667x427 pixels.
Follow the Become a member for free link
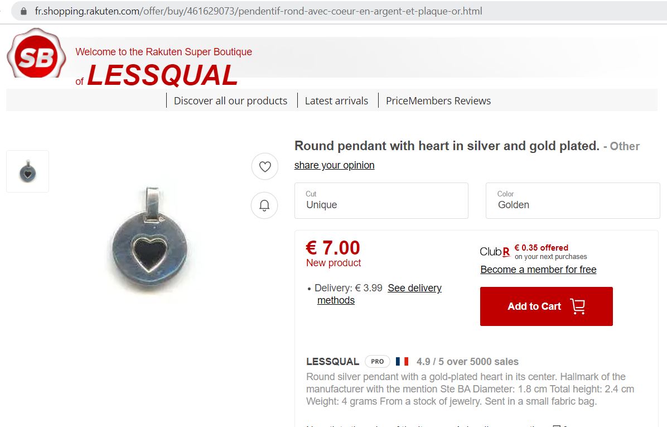tap(538, 270)
